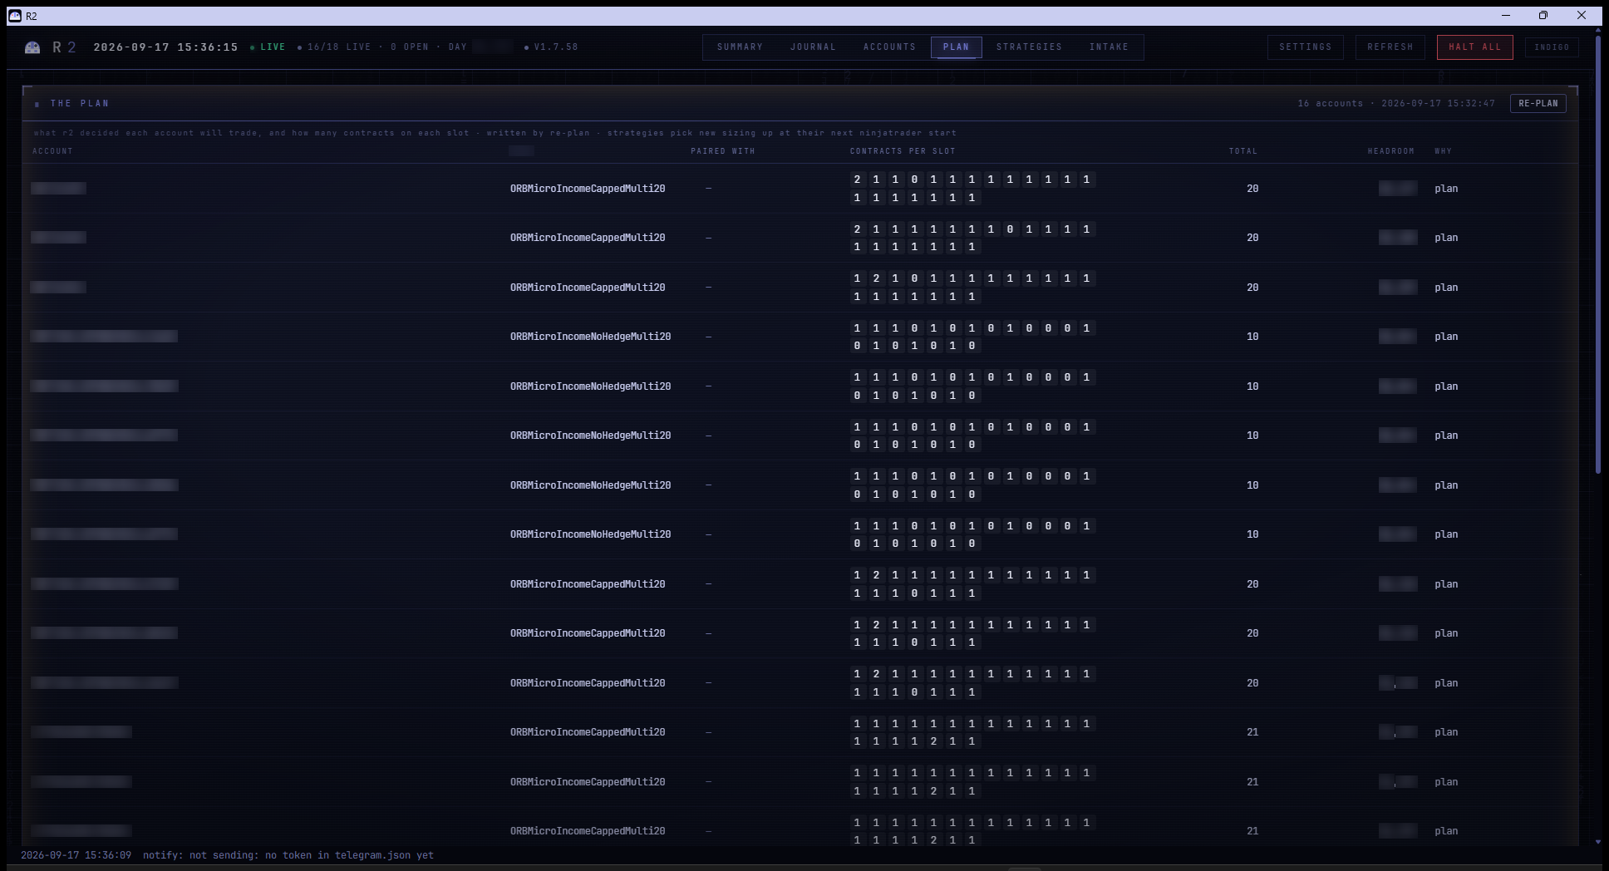The width and height of the screenshot is (1609, 871).
Task: Go to the Accounts tab
Action: click(x=889, y=47)
